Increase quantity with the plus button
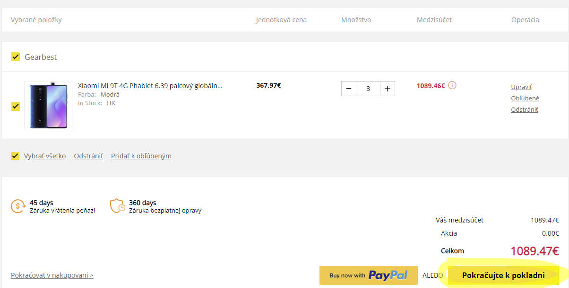 [387, 89]
